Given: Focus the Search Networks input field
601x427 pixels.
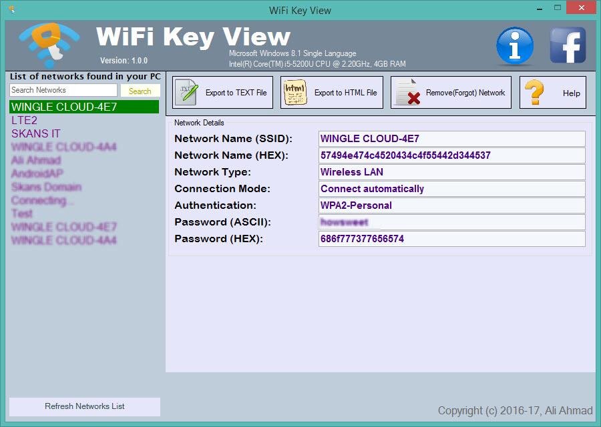Looking at the screenshot, I should pos(63,90).
